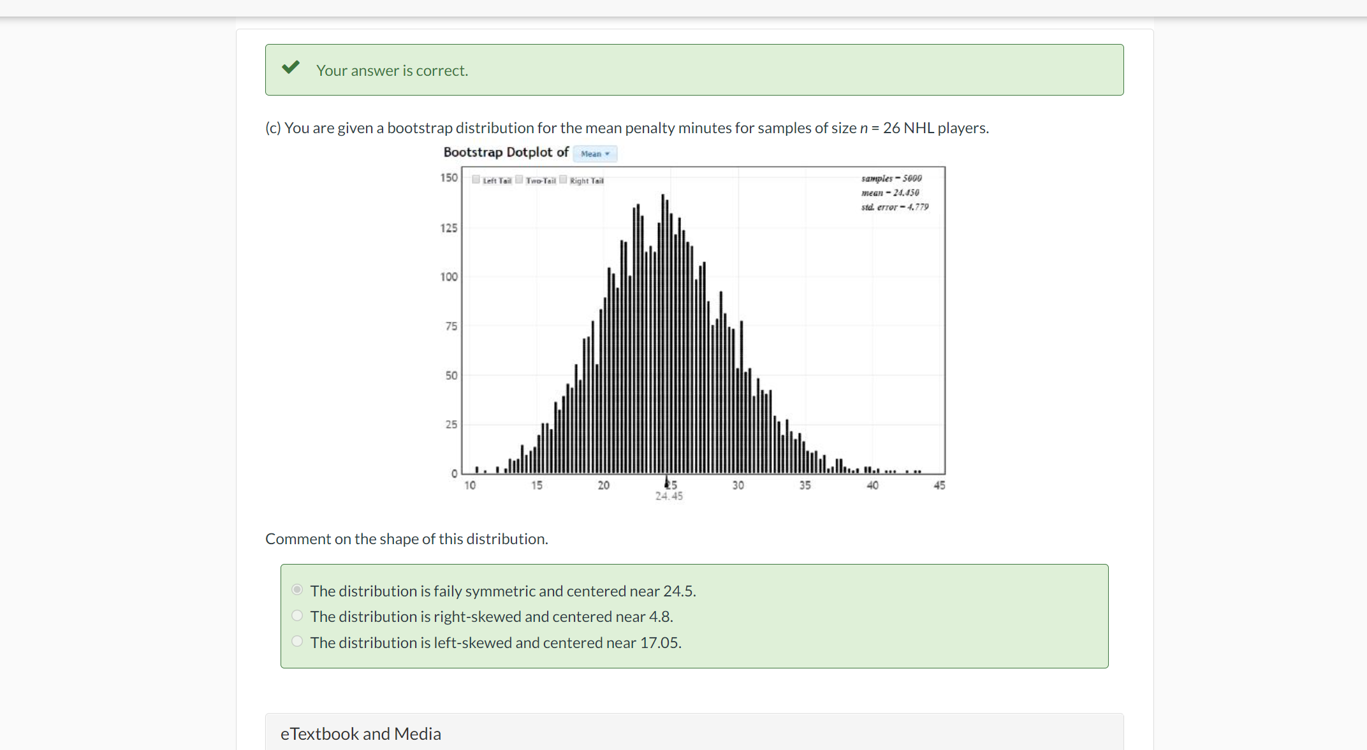Click the 'std. error = 4.779' text

pos(895,207)
